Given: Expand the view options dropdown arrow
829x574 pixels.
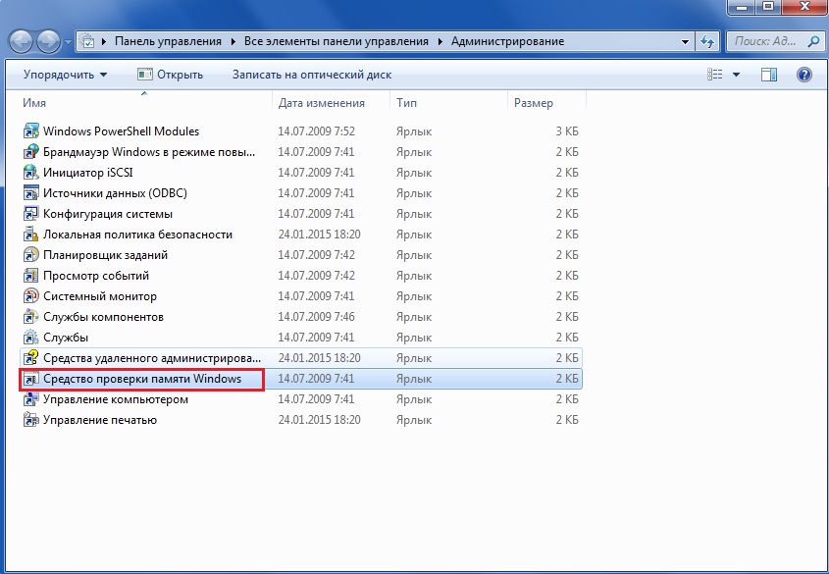Looking at the screenshot, I should pos(737,75).
